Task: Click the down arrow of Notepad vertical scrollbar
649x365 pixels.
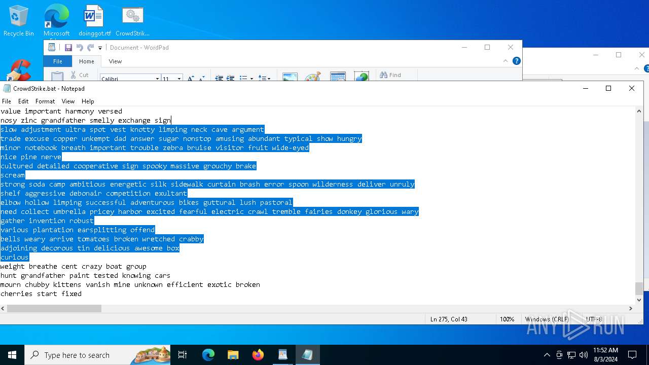Action: click(x=639, y=300)
